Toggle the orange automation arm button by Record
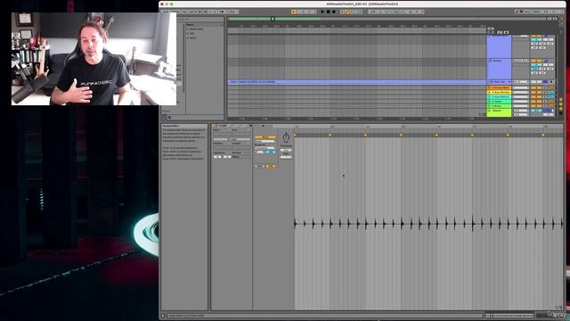This screenshot has height=321, width=570. point(346,12)
